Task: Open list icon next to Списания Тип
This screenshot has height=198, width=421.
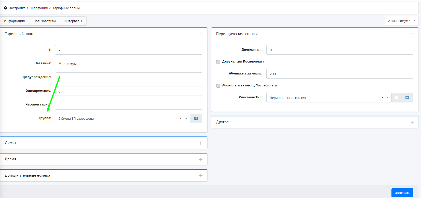Action: click(407, 98)
